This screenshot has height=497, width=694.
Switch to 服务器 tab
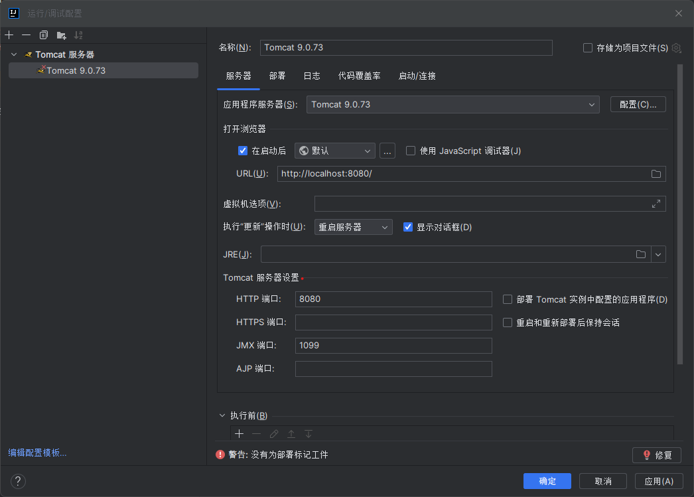point(239,76)
